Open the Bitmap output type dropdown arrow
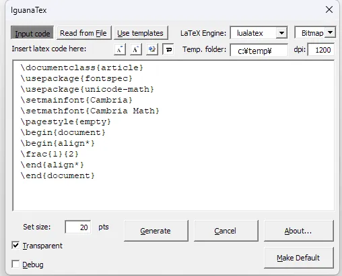The width and height of the screenshot is (342, 276). tap(330, 32)
